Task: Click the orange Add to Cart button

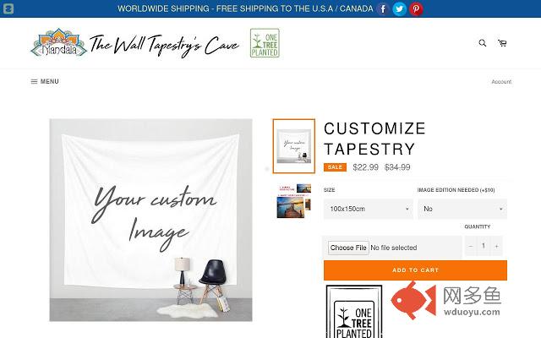Action: click(x=415, y=270)
